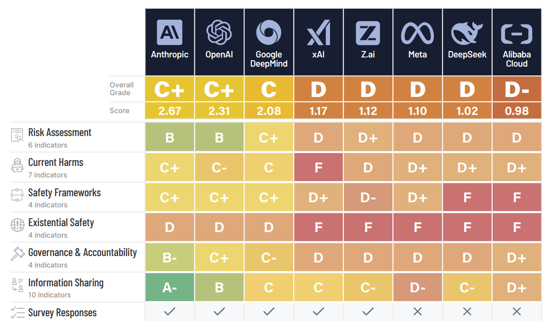The image size is (551, 330).
Task: Click the Alibaba Cloud logo
Action: tap(517, 34)
